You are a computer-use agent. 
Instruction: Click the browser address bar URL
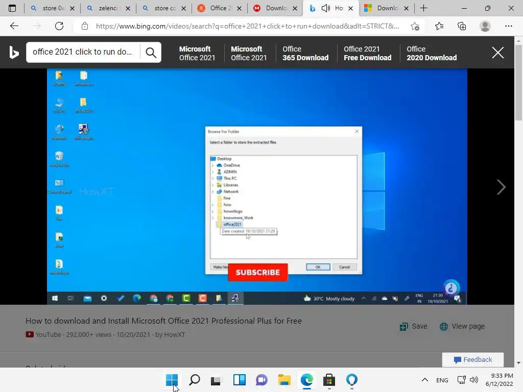[x=247, y=26]
